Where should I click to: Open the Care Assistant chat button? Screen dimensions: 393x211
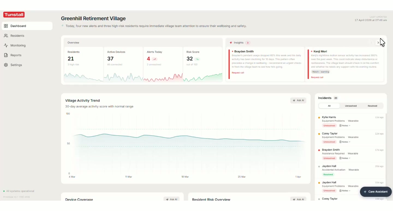[x=376, y=192]
